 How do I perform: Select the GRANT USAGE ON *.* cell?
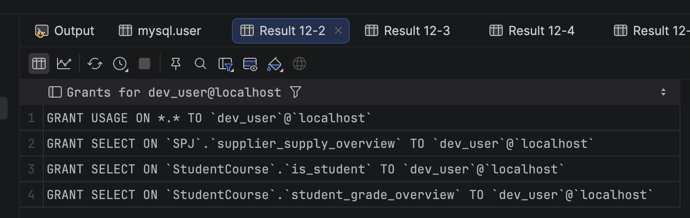(361, 118)
